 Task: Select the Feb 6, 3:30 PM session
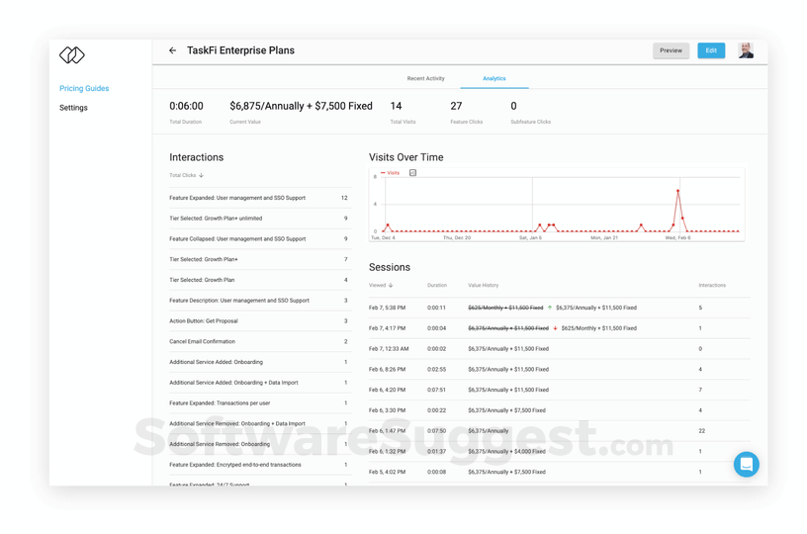(x=559, y=410)
